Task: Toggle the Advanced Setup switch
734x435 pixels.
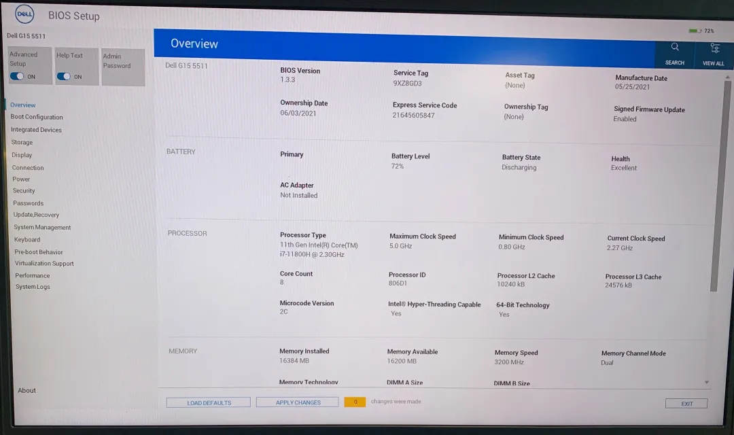Action: pyautogui.click(x=17, y=76)
